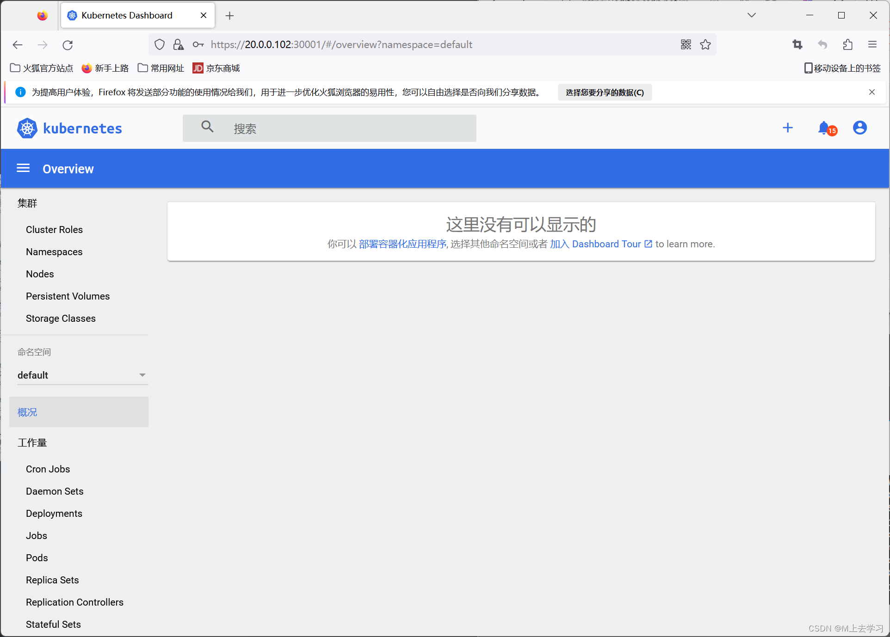Close the Kubernetes Dashboard tab

click(204, 15)
